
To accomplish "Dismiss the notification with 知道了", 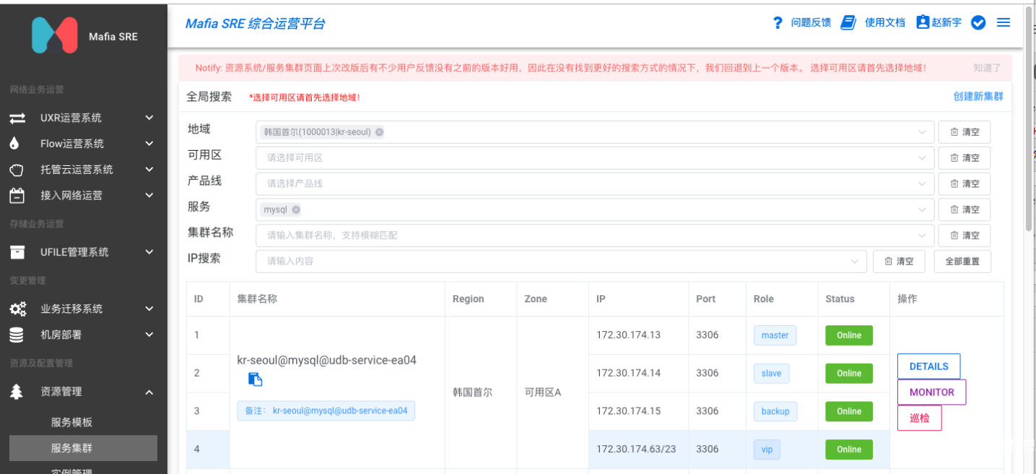I will click(x=986, y=68).
